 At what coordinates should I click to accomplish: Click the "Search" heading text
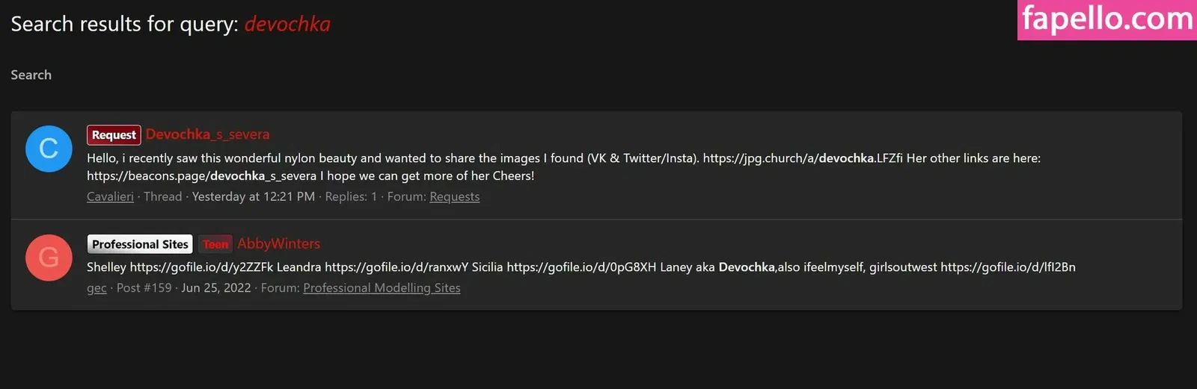(31, 75)
